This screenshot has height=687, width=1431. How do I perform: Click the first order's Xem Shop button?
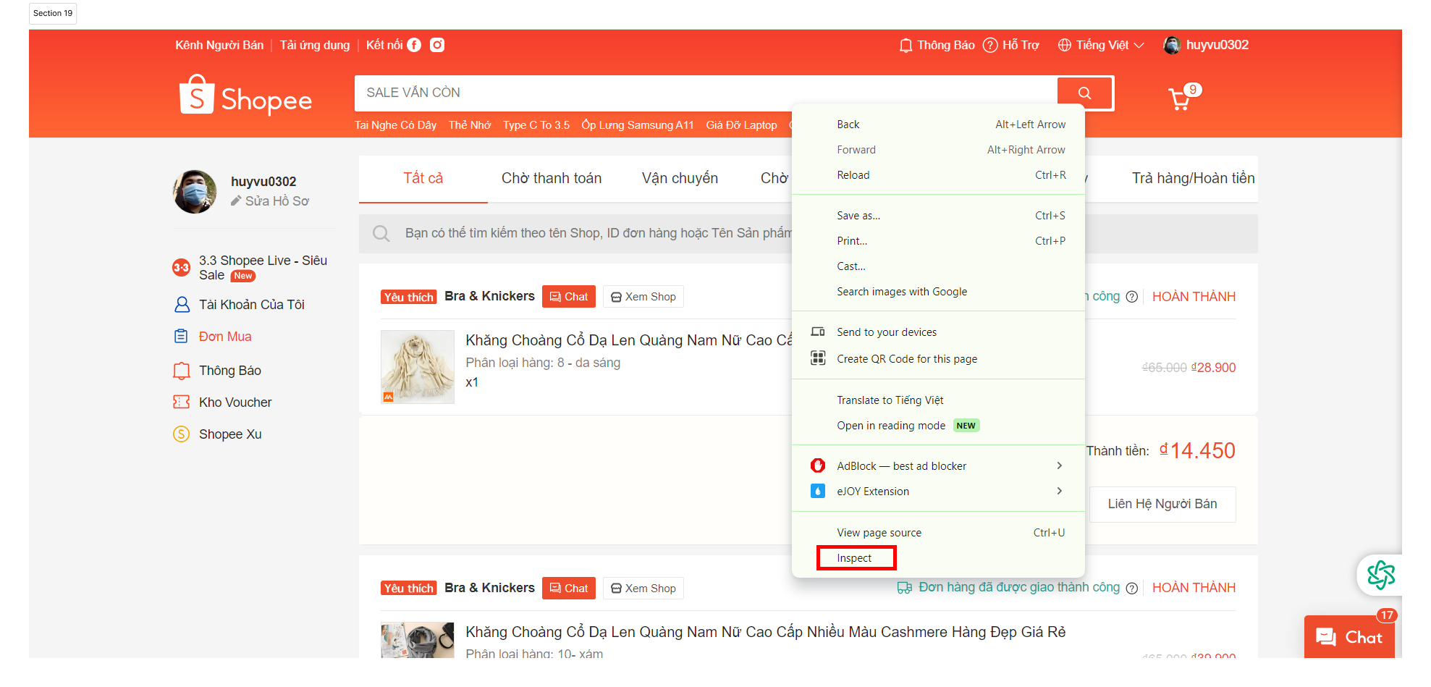643,297
